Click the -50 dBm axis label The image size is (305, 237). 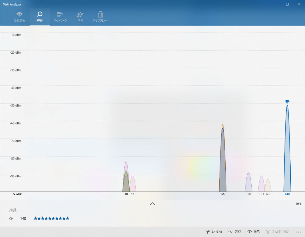click(x=16, y=106)
